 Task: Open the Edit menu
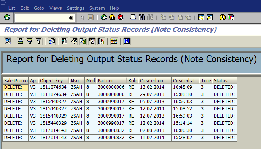(x=24, y=8)
